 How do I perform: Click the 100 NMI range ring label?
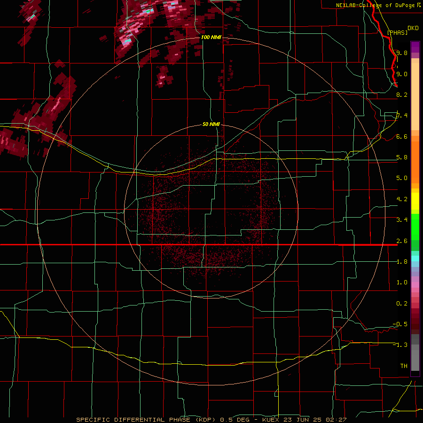click(x=211, y=37)
